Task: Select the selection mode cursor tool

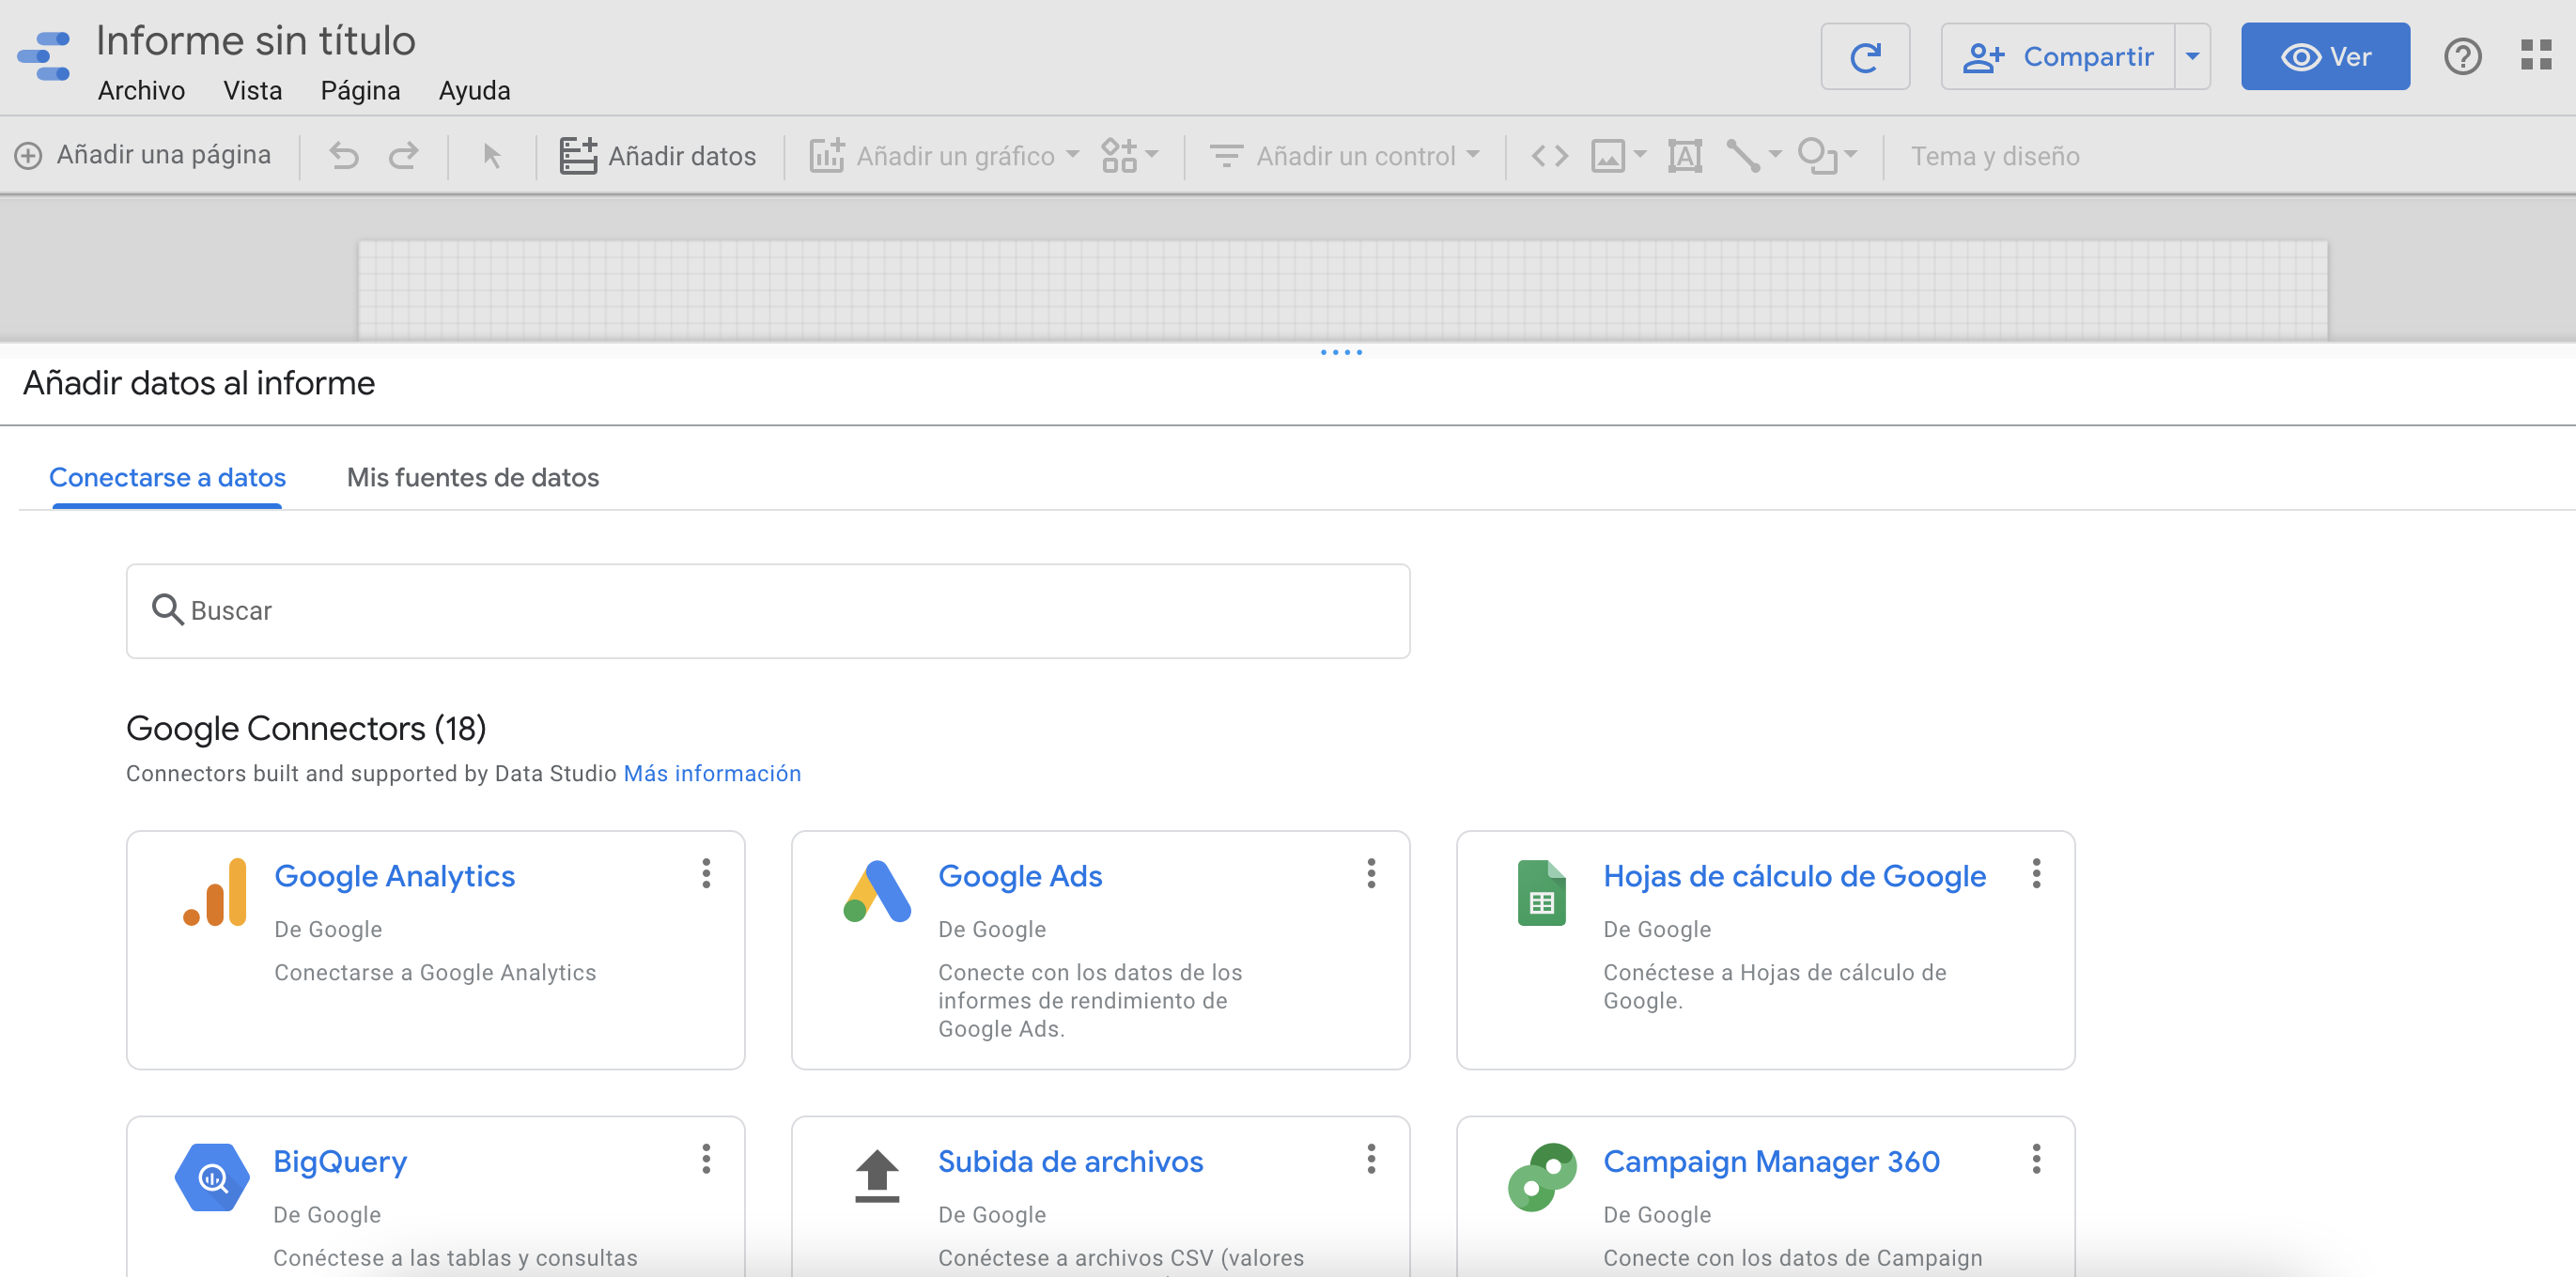Action: point(491,156)
